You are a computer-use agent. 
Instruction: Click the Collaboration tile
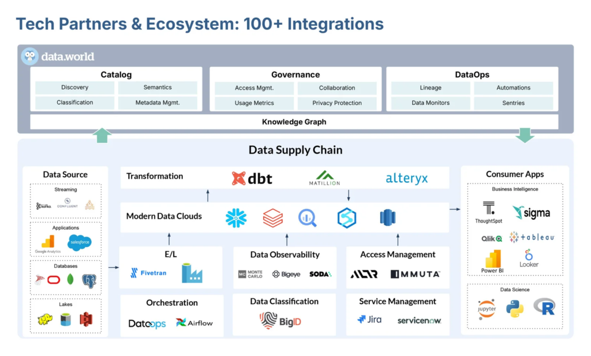[337, 88]
